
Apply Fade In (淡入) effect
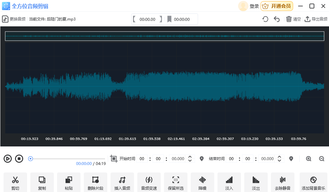[229, 182]
